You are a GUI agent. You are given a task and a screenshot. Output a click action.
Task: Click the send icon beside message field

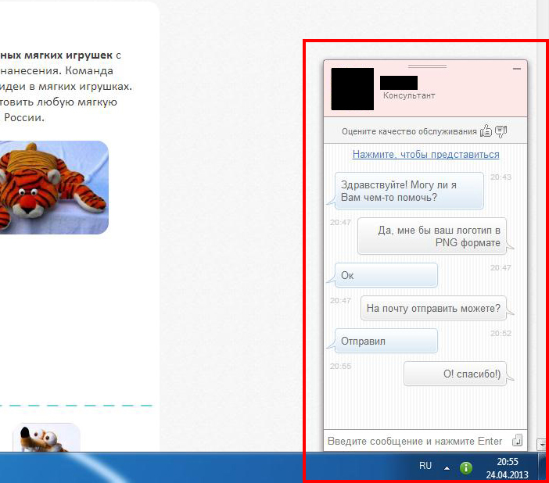coord(518,440)
